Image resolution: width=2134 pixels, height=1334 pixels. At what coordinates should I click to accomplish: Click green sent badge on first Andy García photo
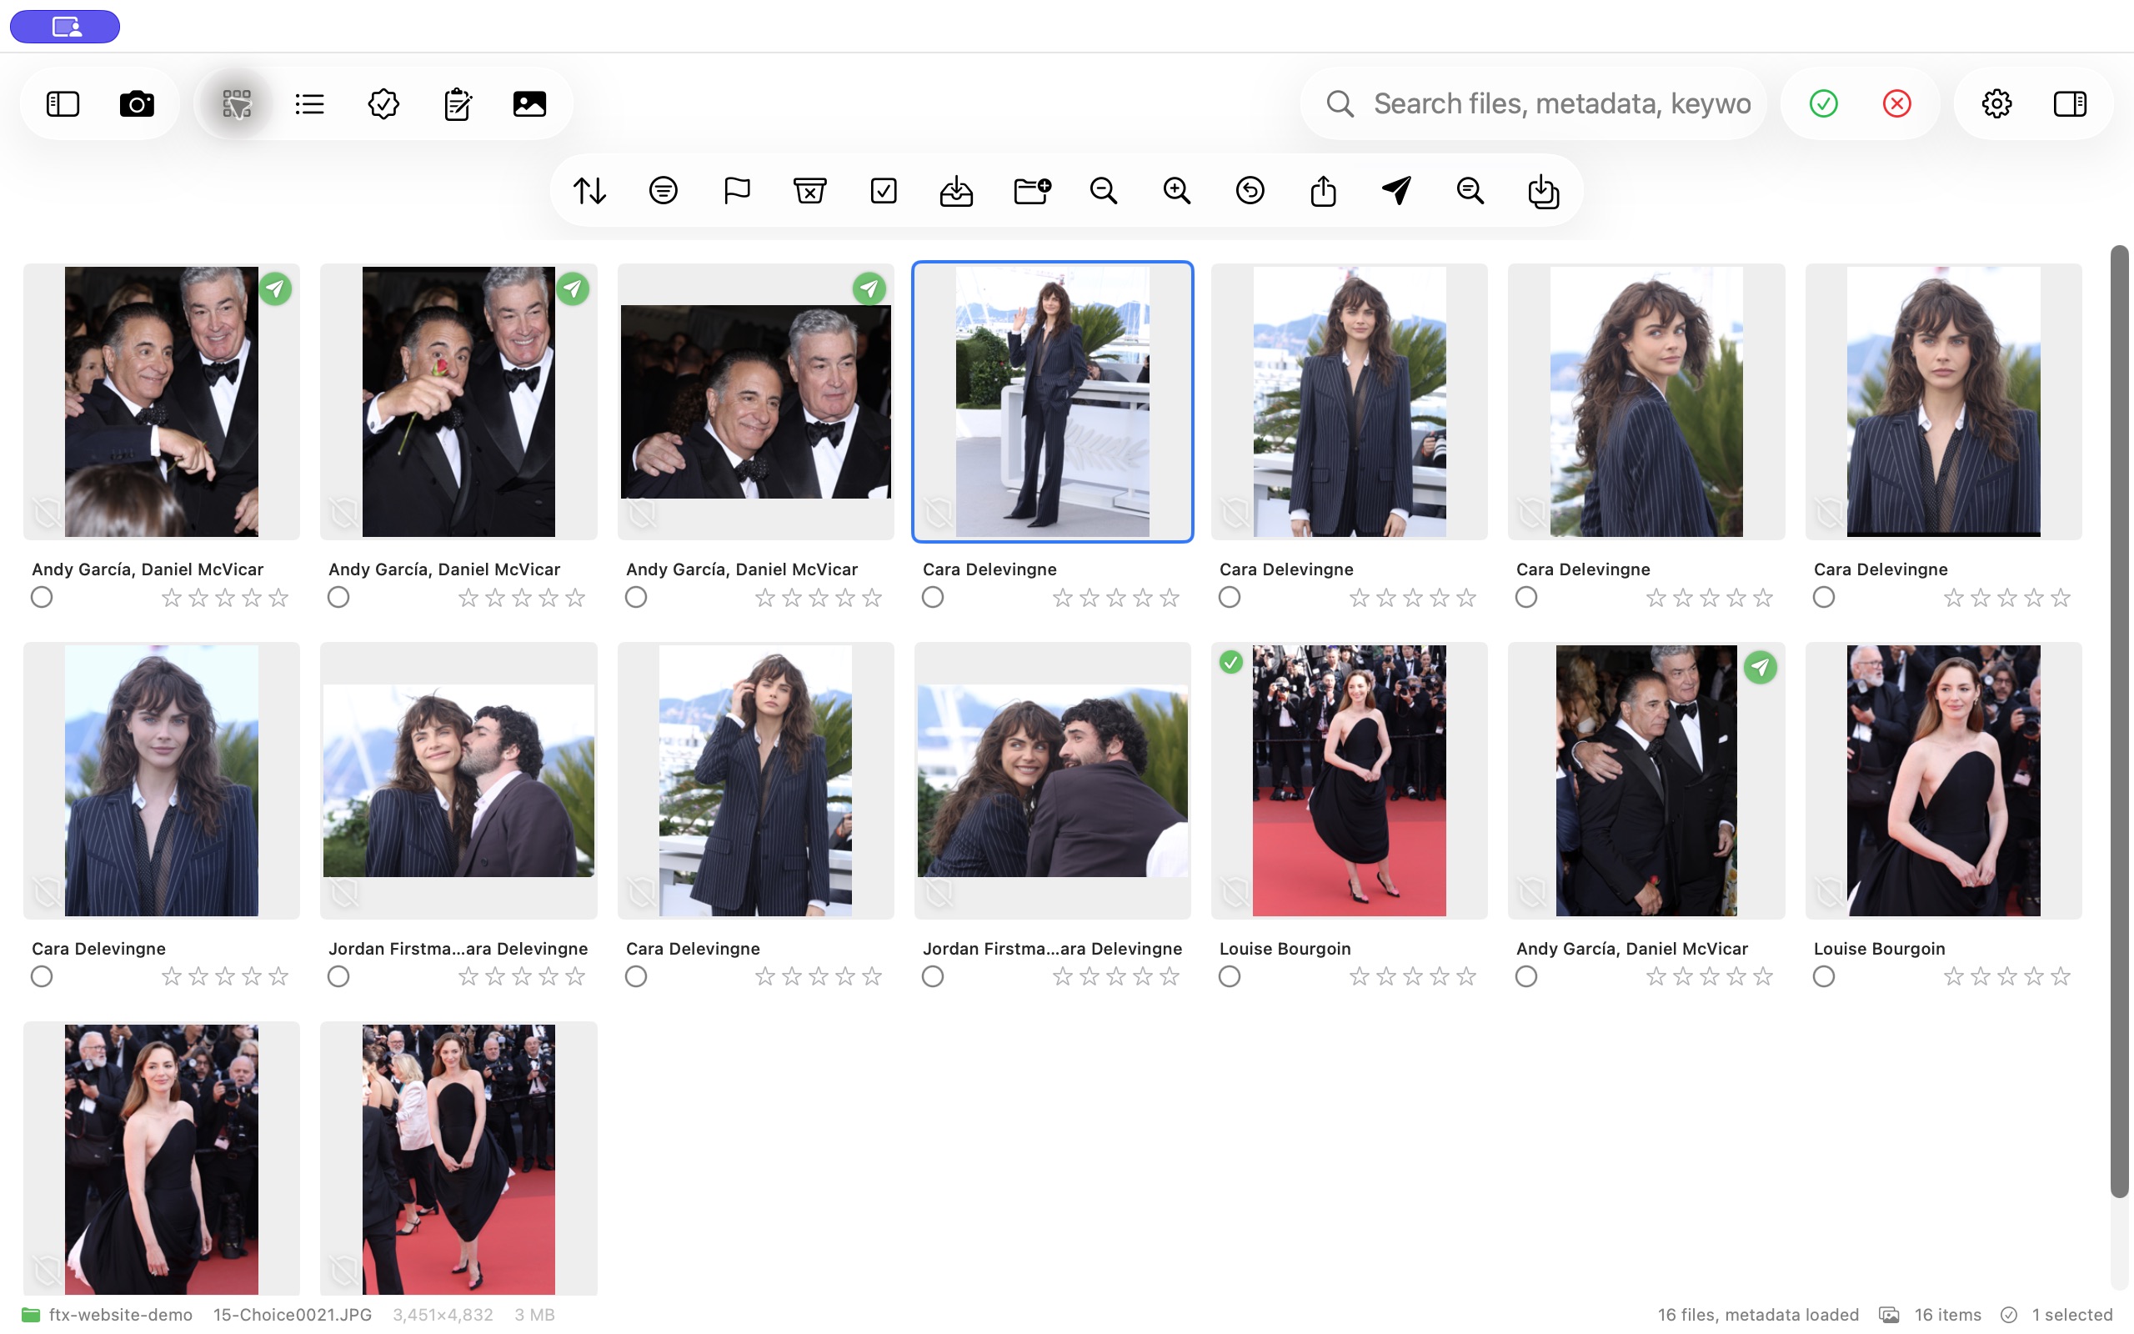(x=275, y=288)
